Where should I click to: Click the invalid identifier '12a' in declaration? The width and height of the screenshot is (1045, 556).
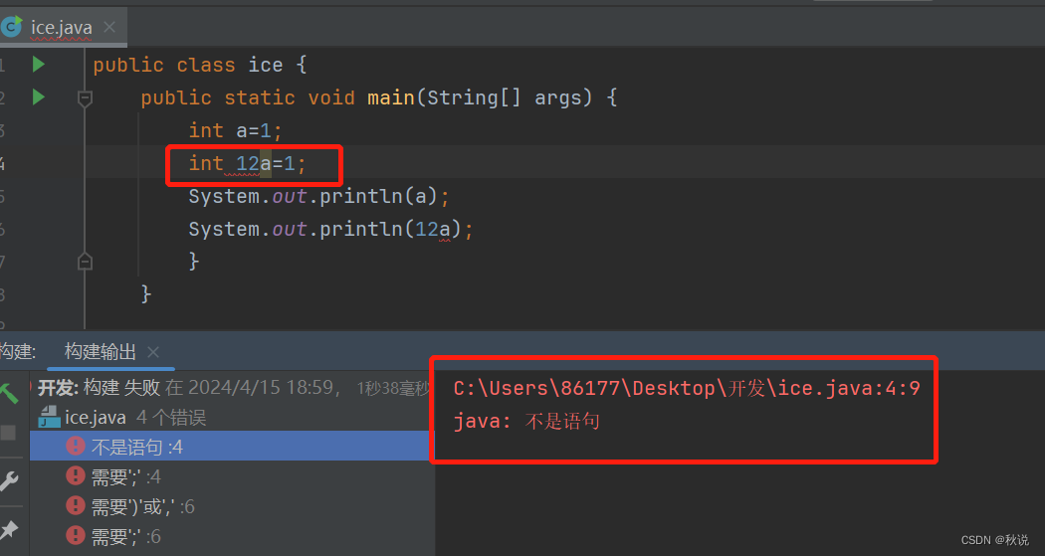(253, 163)
